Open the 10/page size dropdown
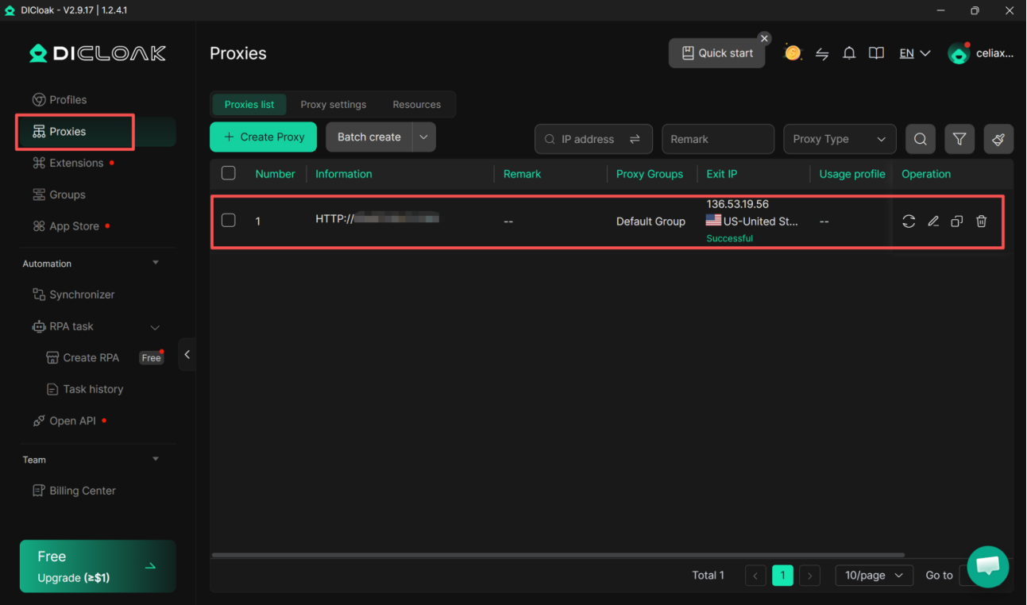The width and height of the screenshot is (1027, 605). point(874,576)
